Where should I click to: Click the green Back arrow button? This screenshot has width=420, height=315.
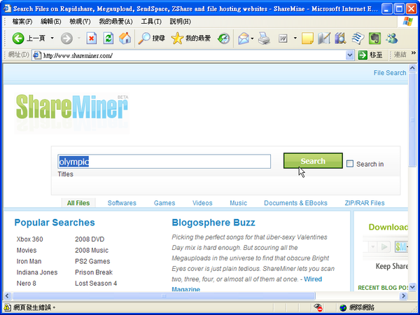[18, 38]
